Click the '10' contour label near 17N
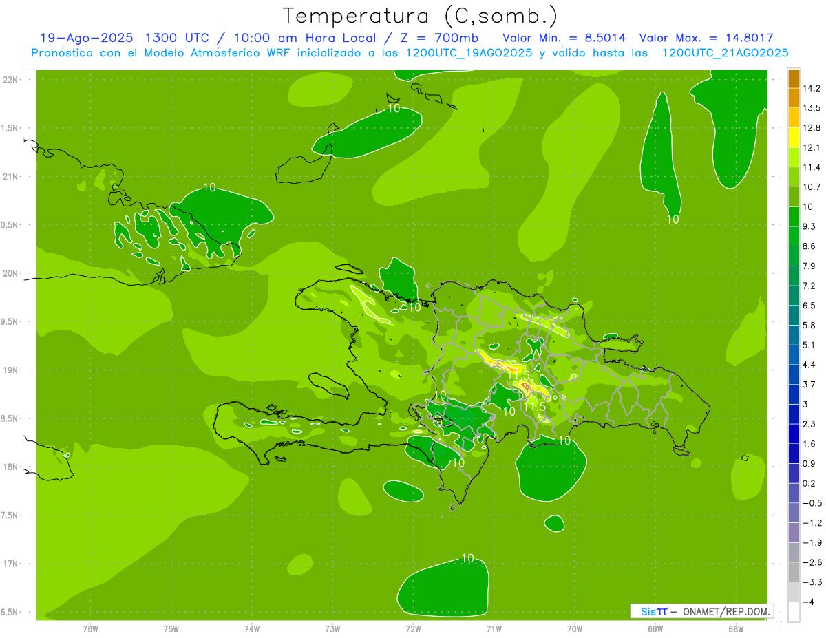The image size is (826, 638). tap(467, 559)
